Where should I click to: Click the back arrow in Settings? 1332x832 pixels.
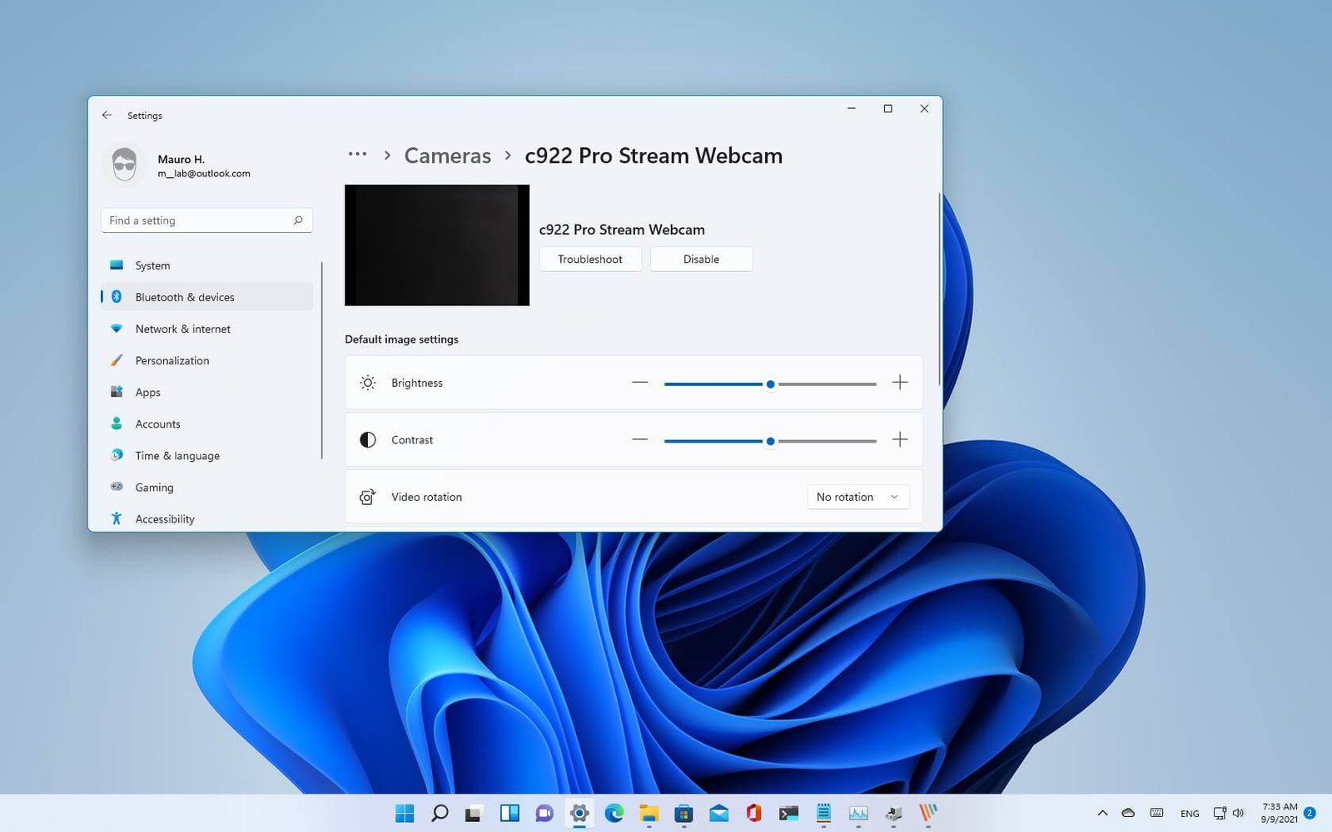pyautogui.click(x=107, y=115)
